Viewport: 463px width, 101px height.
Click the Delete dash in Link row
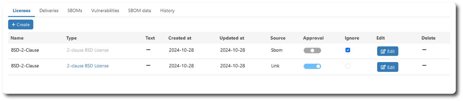[x=424, y=65]
